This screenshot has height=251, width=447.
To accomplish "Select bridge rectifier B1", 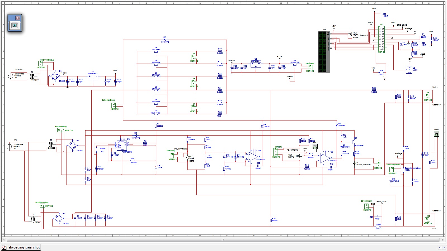I will tap(73, 145).
